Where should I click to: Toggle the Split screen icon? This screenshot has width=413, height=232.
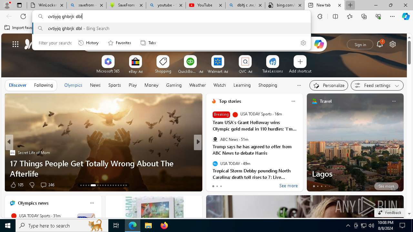pyautogui.click(x=335, y=16)
